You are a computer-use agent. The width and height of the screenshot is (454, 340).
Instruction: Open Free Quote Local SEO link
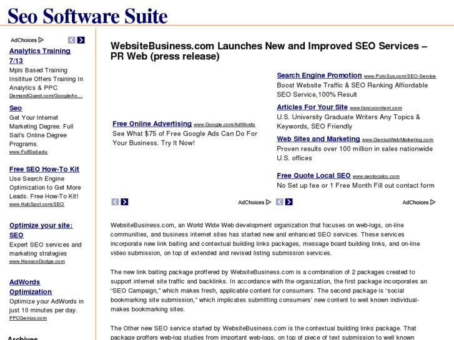tap(313, 175)
